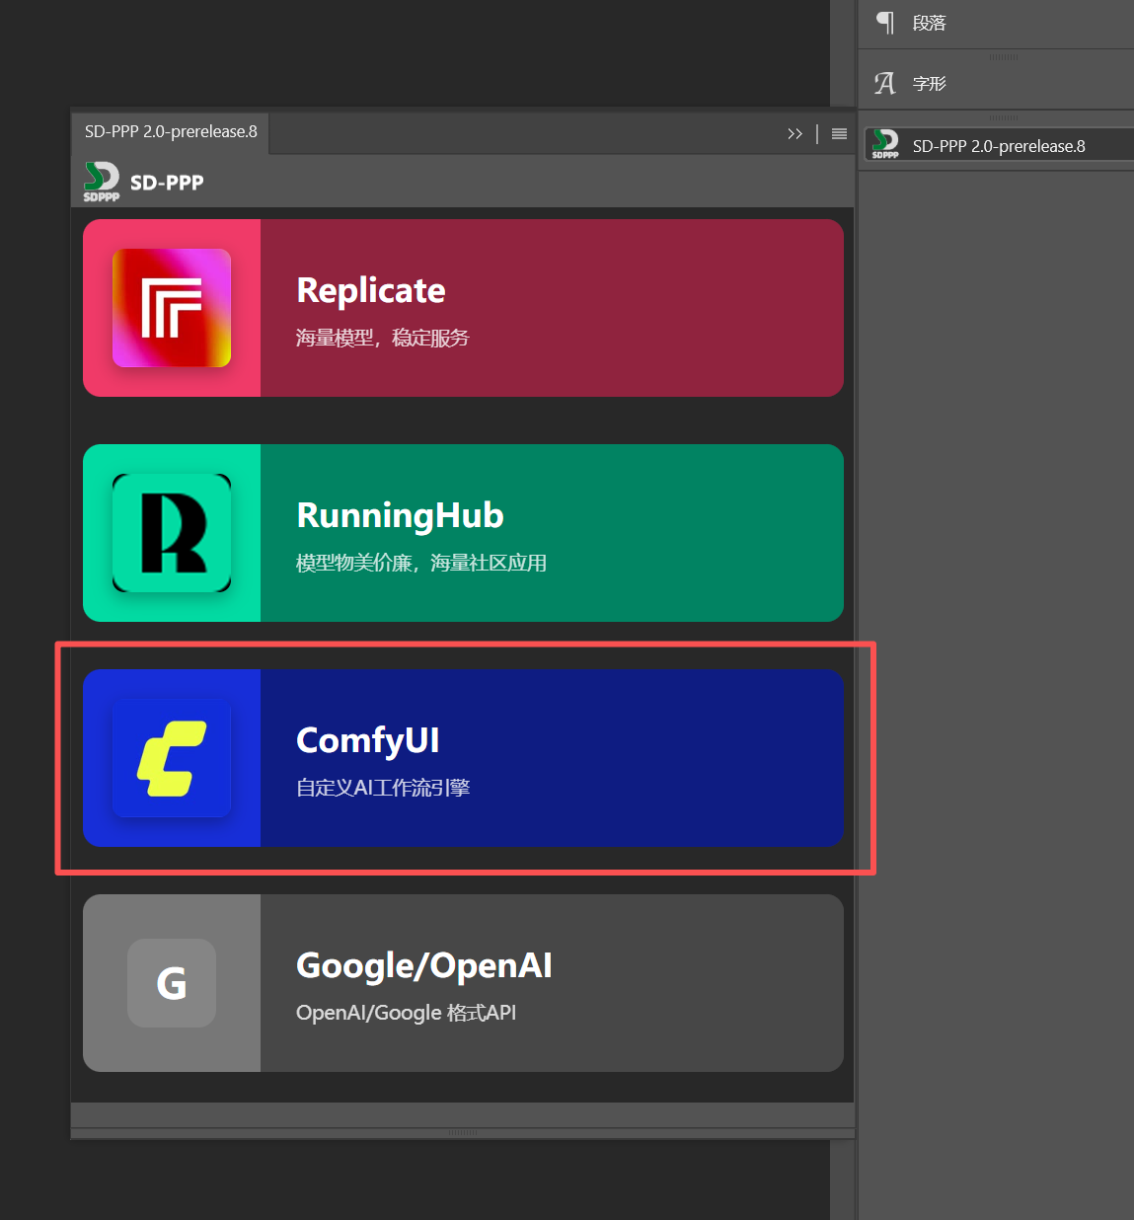Click the Replicate logo icon
This screenshot has height=1220, width=1134.
172,308
